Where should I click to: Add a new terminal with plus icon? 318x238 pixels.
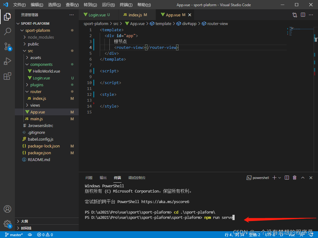tap(274, 177)
